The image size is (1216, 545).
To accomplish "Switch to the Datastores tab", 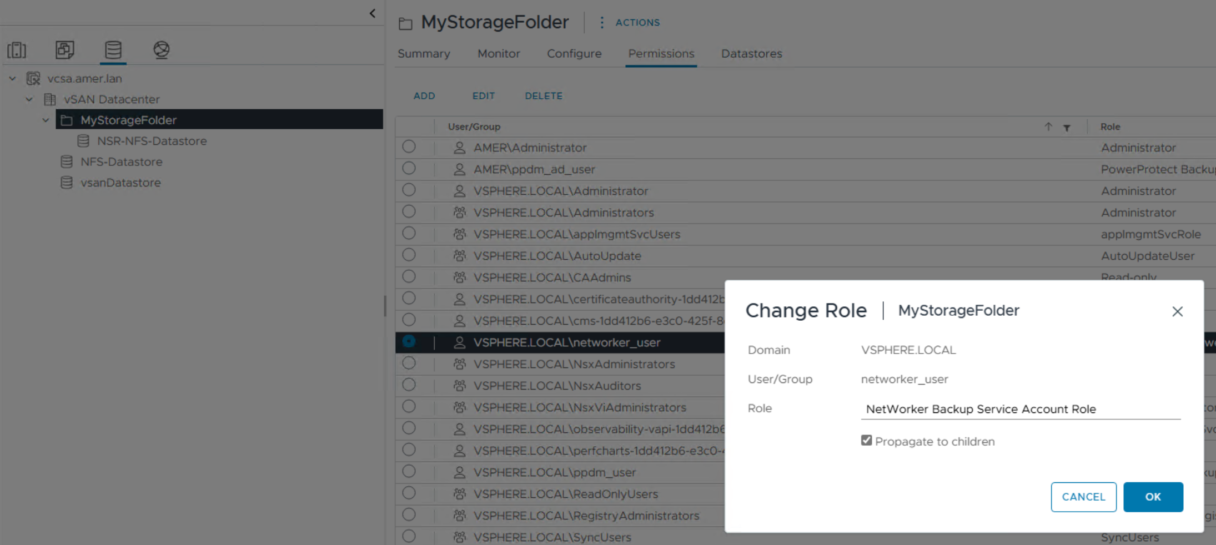I will click(751, 53).
